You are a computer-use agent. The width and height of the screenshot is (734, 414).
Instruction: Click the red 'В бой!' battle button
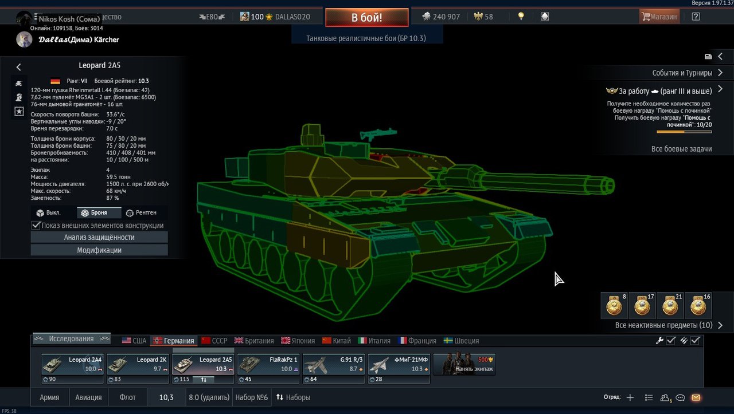[x=367, y=17]
